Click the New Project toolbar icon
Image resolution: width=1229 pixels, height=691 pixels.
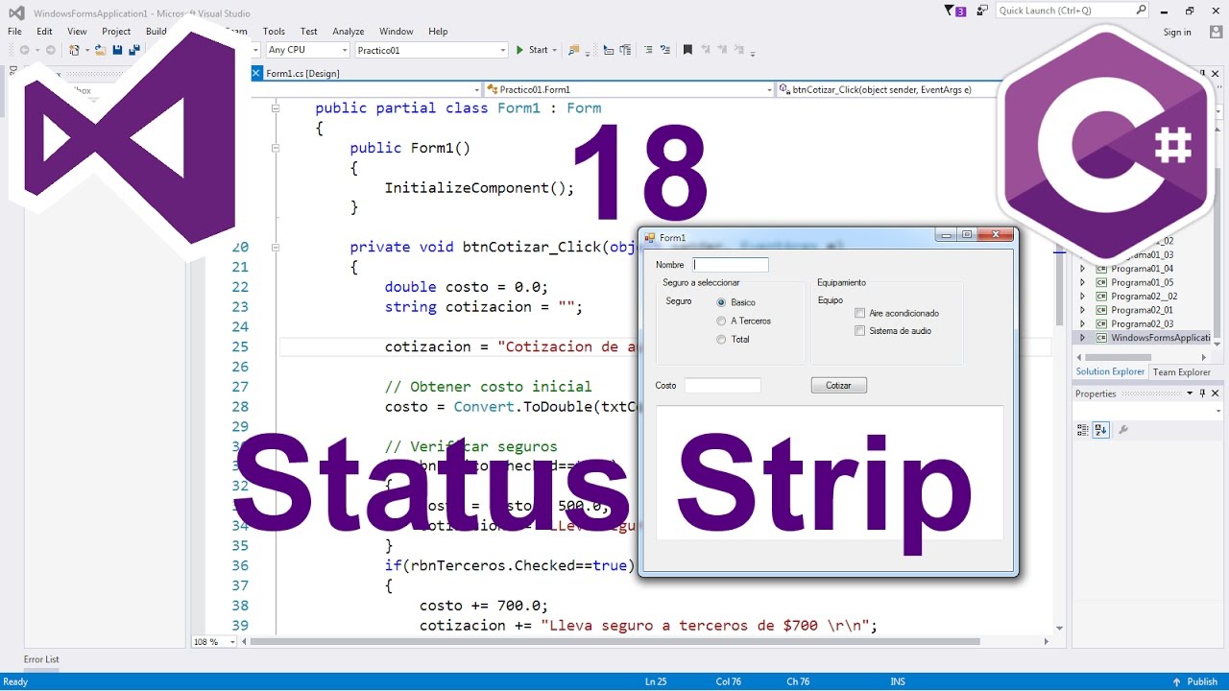coord(74,50)
